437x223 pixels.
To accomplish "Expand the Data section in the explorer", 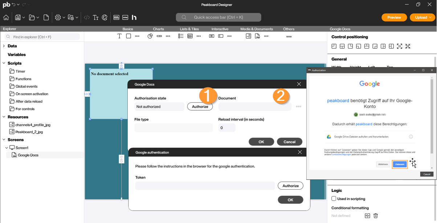I will (4, 46).
